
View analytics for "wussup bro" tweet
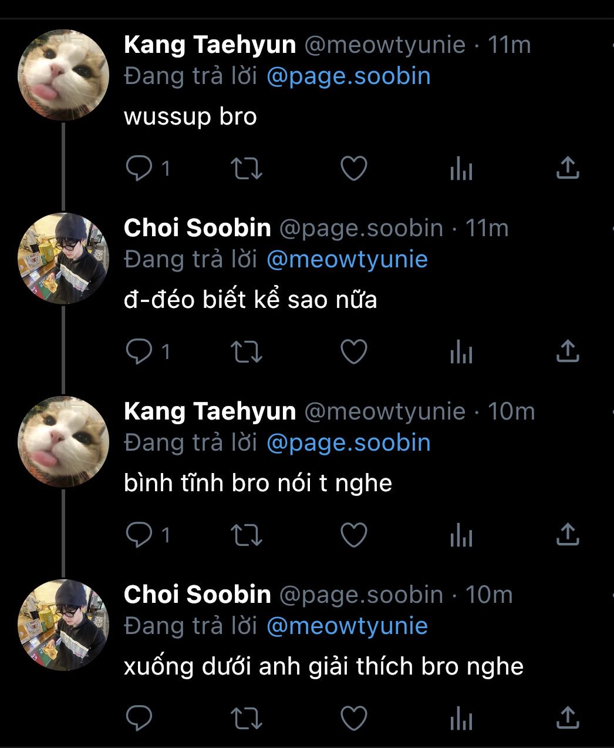click(461, 169)
